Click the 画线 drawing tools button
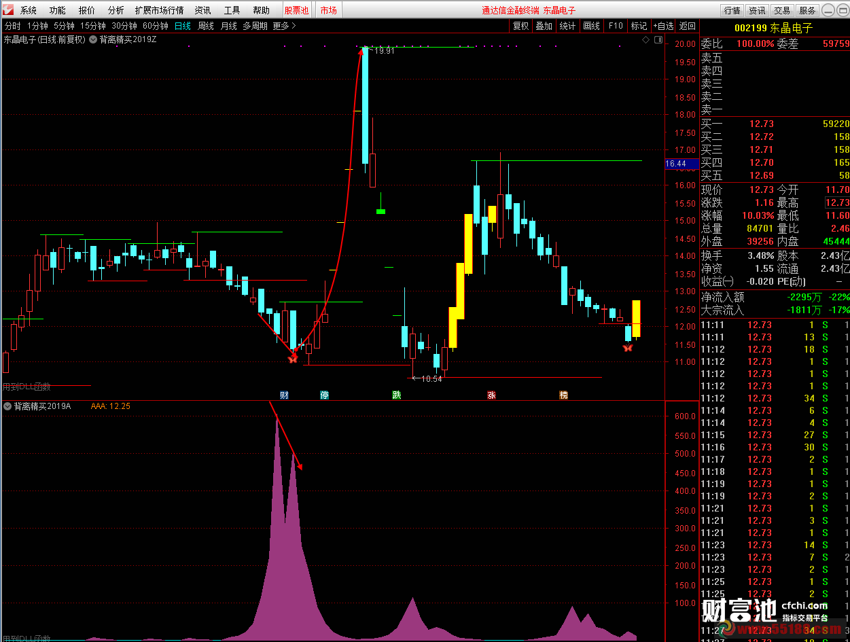 [x=592, y=26]
